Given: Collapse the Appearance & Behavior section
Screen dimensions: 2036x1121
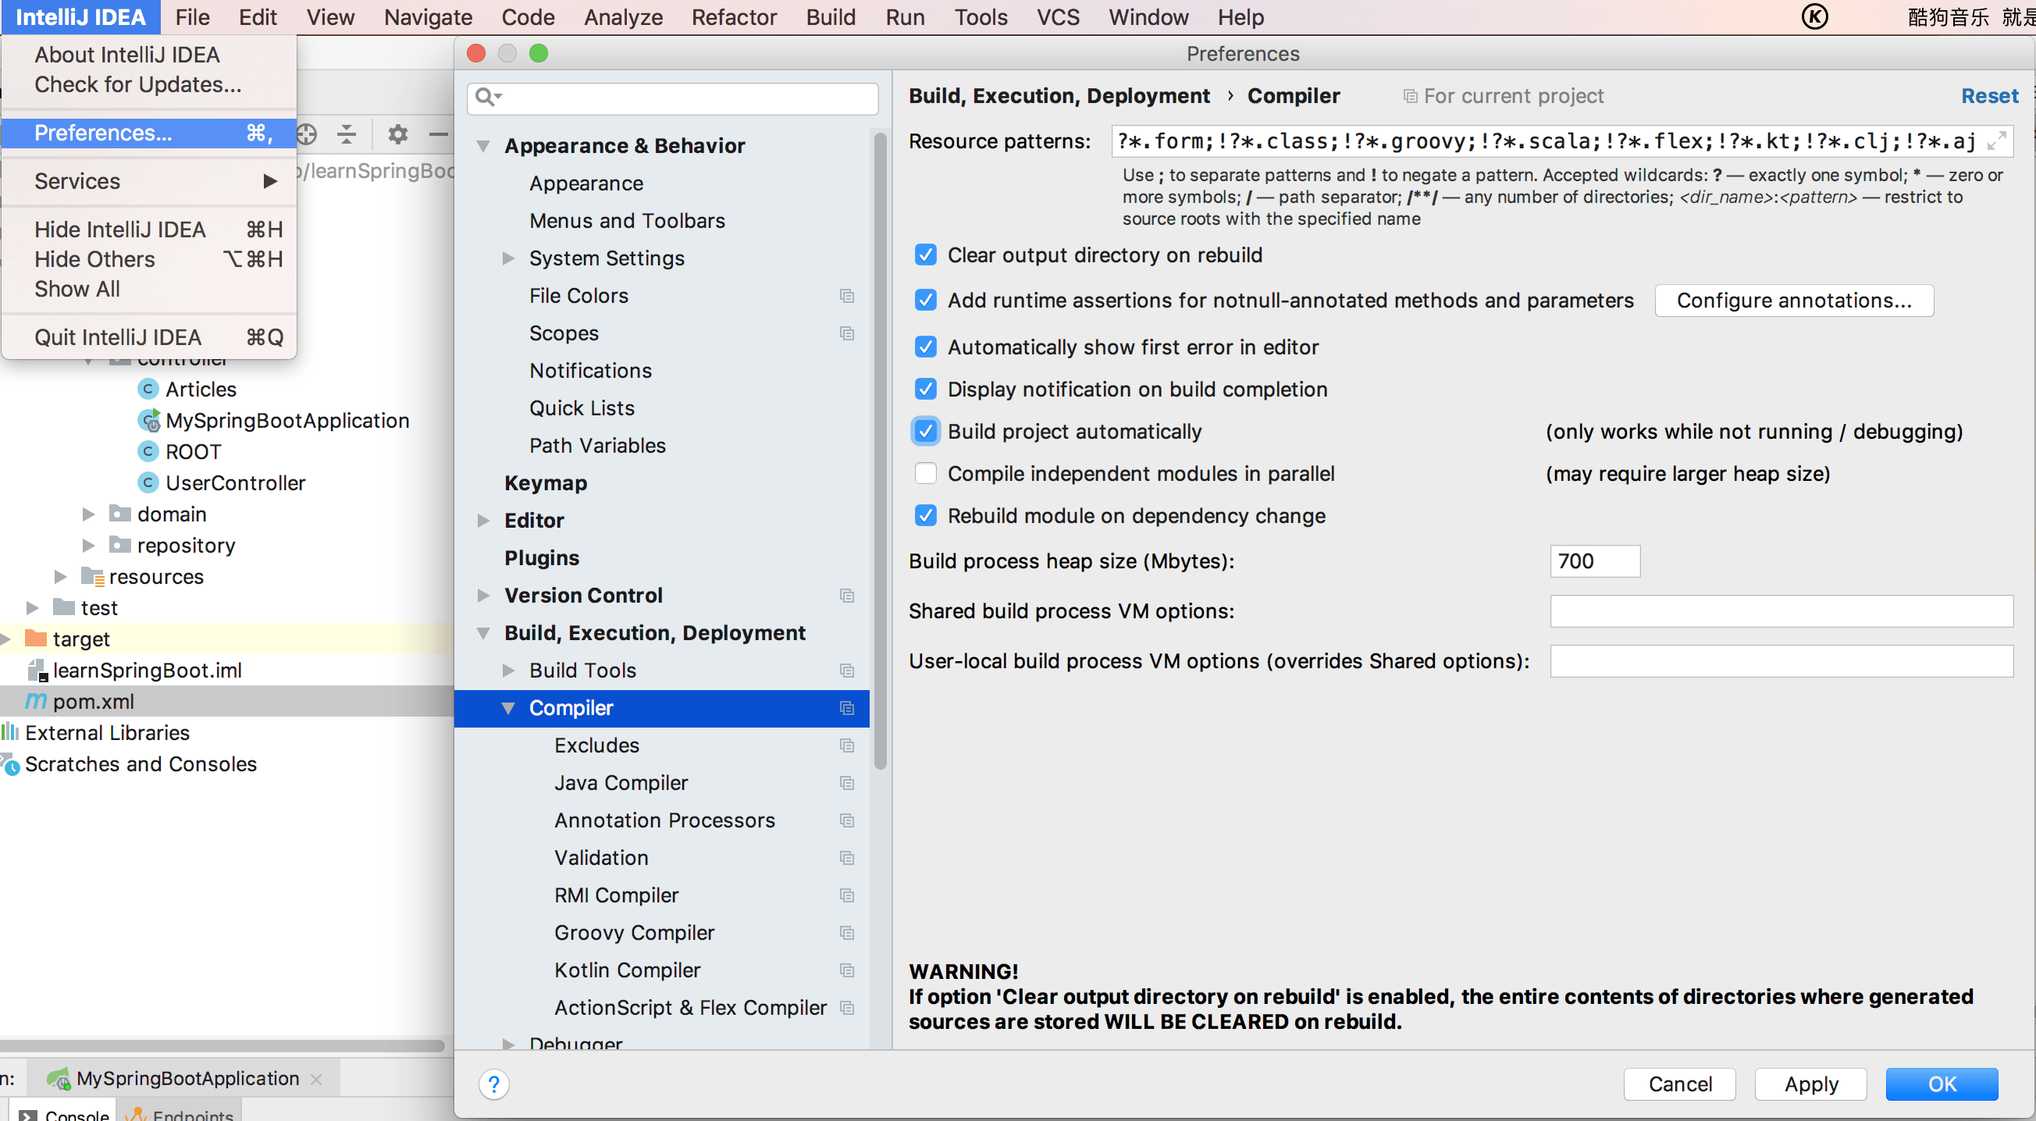Looking at the screenshot, I should coord(484,146).
